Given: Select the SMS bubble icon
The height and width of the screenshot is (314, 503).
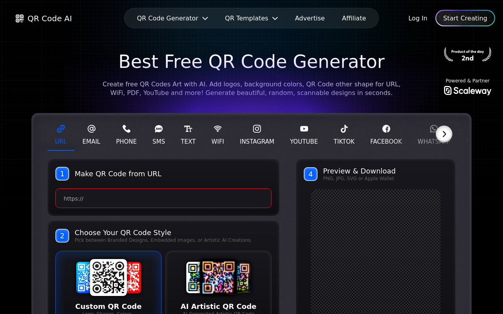Looking at the screenshot, I should [159, 129].
